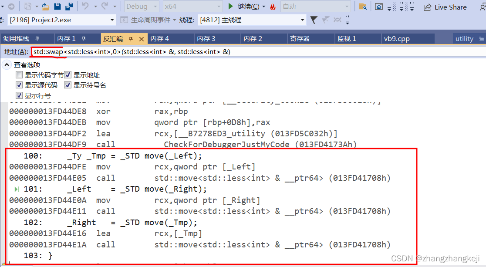Close the 反汇编 tab with X
The width and height of the screenshot is (486, 267).
(x=142, y=39)
